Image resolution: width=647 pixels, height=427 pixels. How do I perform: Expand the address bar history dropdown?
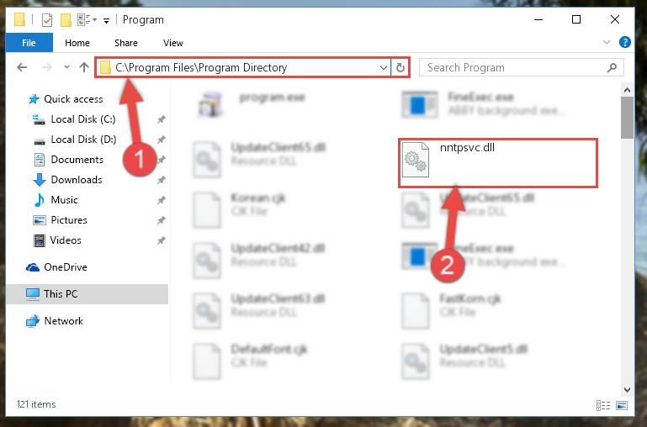(x=384, y=67)
